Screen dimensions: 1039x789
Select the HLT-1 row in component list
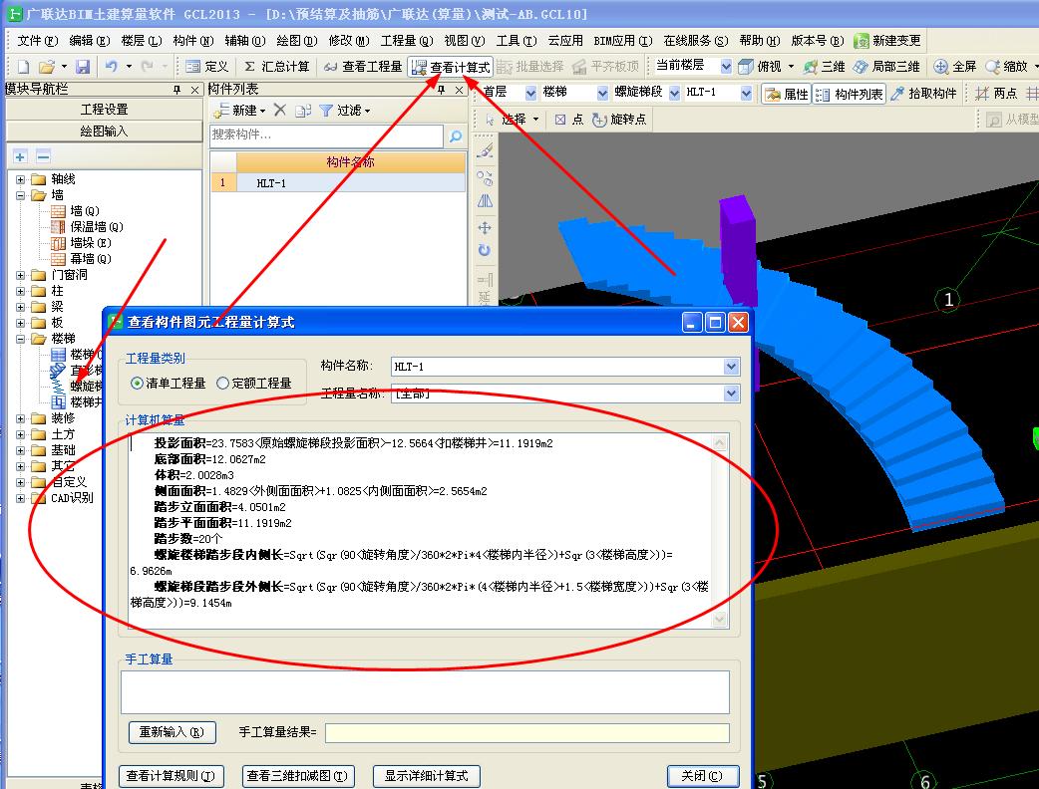click(338, 182)
